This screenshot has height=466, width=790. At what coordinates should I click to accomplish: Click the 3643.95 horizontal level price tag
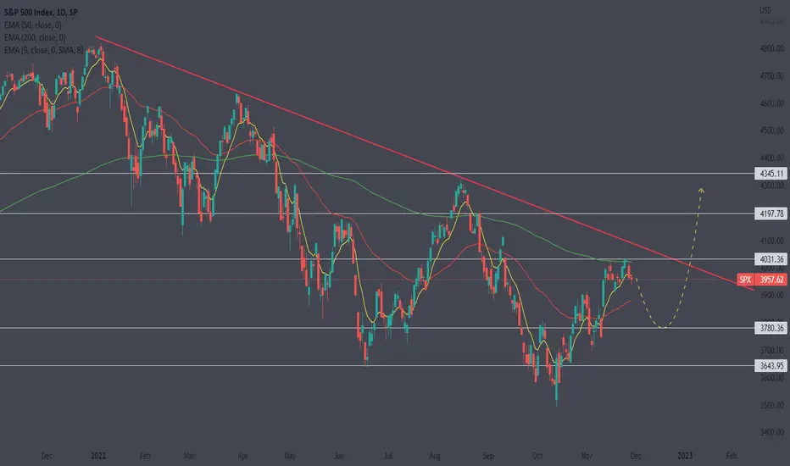tap(771, 366)
